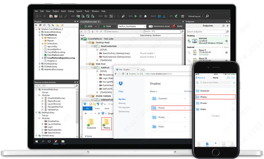The image size is (264, 159).
Task: Select the Files - Dropbox browser tab
Action: [x=128, y=70]
